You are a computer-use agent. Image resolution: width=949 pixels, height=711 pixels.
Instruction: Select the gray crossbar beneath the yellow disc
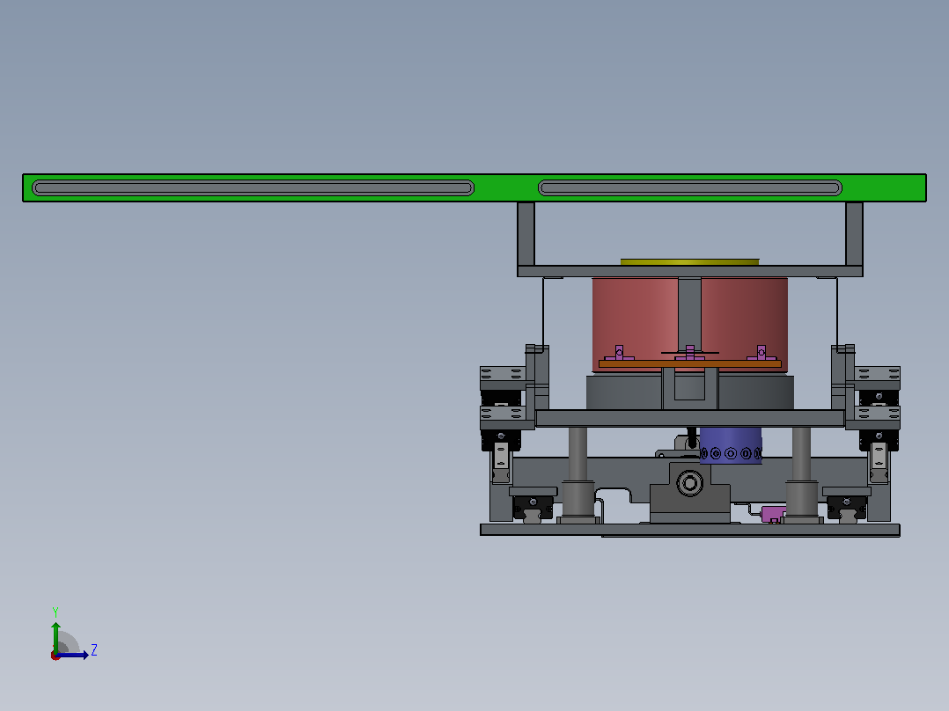click(690, 271)
